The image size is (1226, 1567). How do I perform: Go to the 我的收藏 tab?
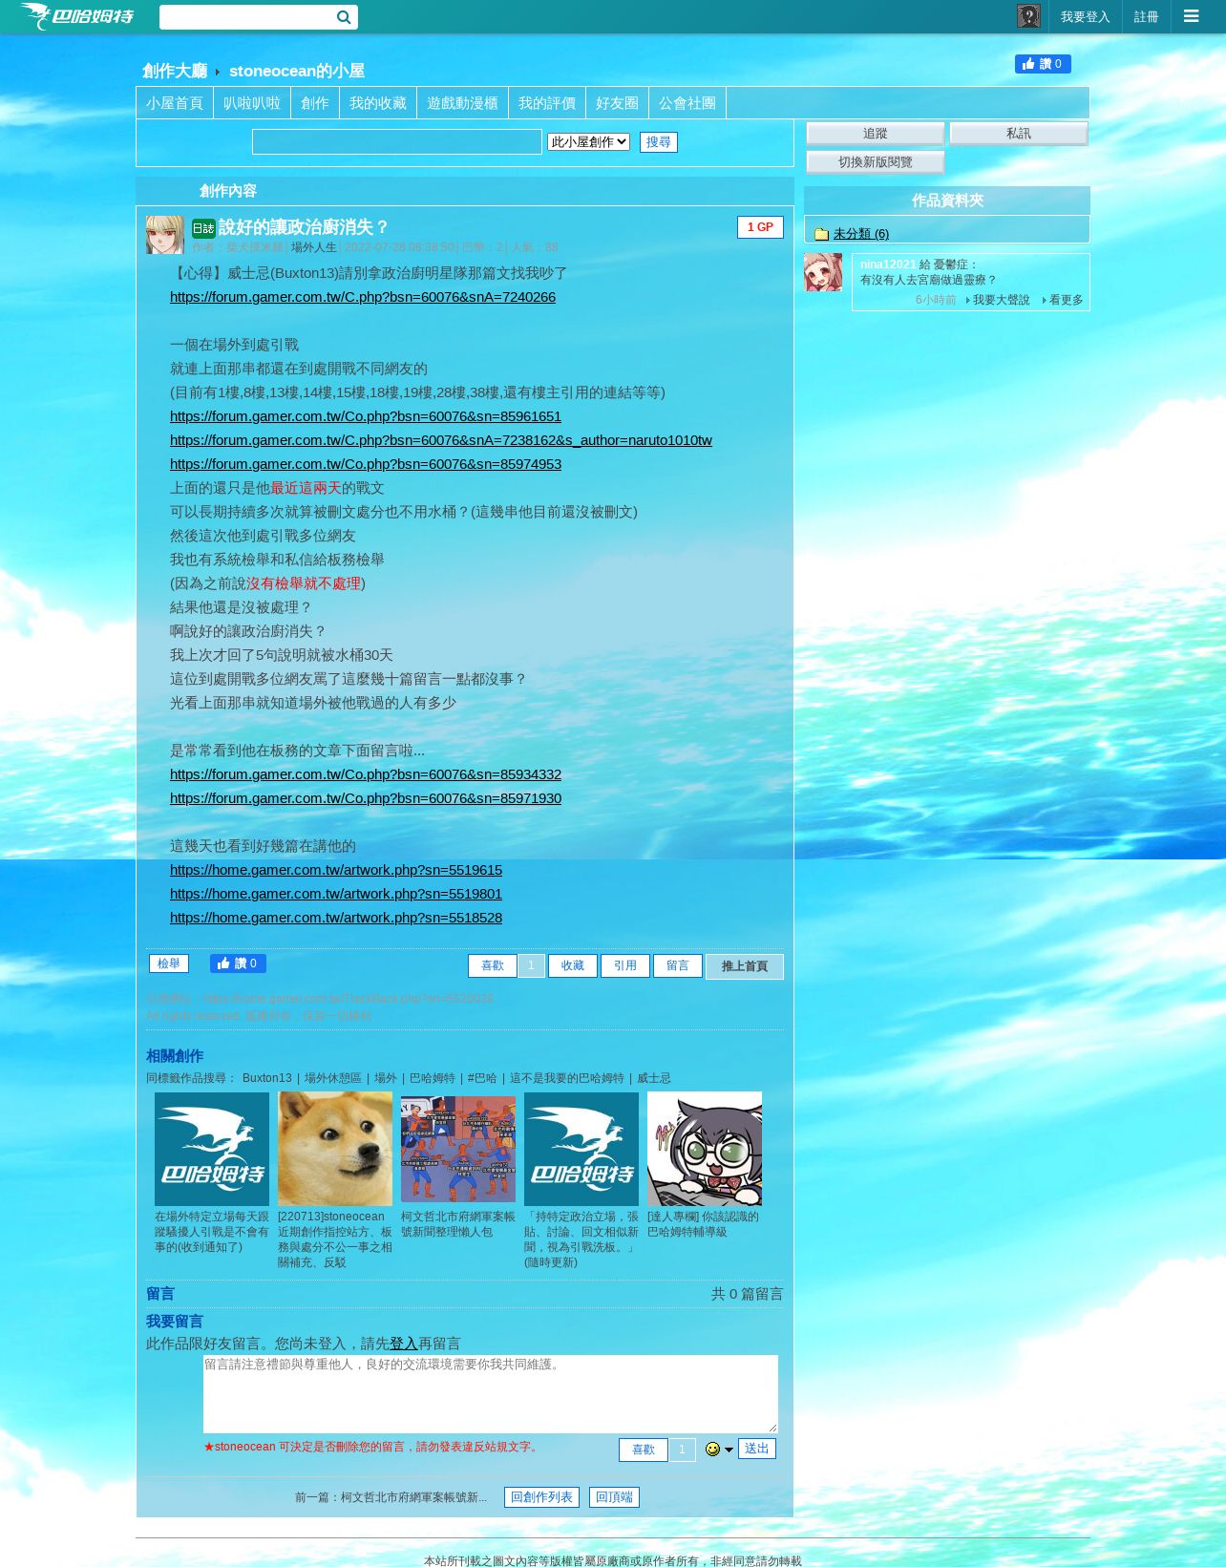(378, 103)
